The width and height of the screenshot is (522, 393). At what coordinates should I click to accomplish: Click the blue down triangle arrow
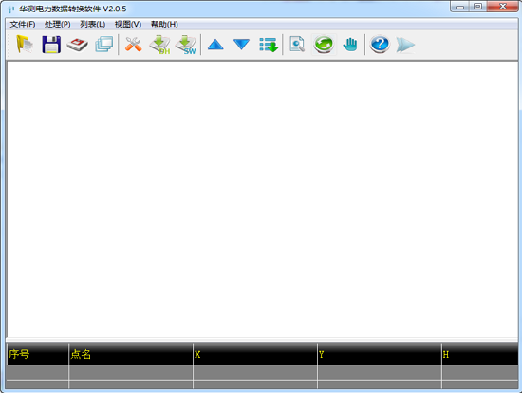click(x=241, y=45)
